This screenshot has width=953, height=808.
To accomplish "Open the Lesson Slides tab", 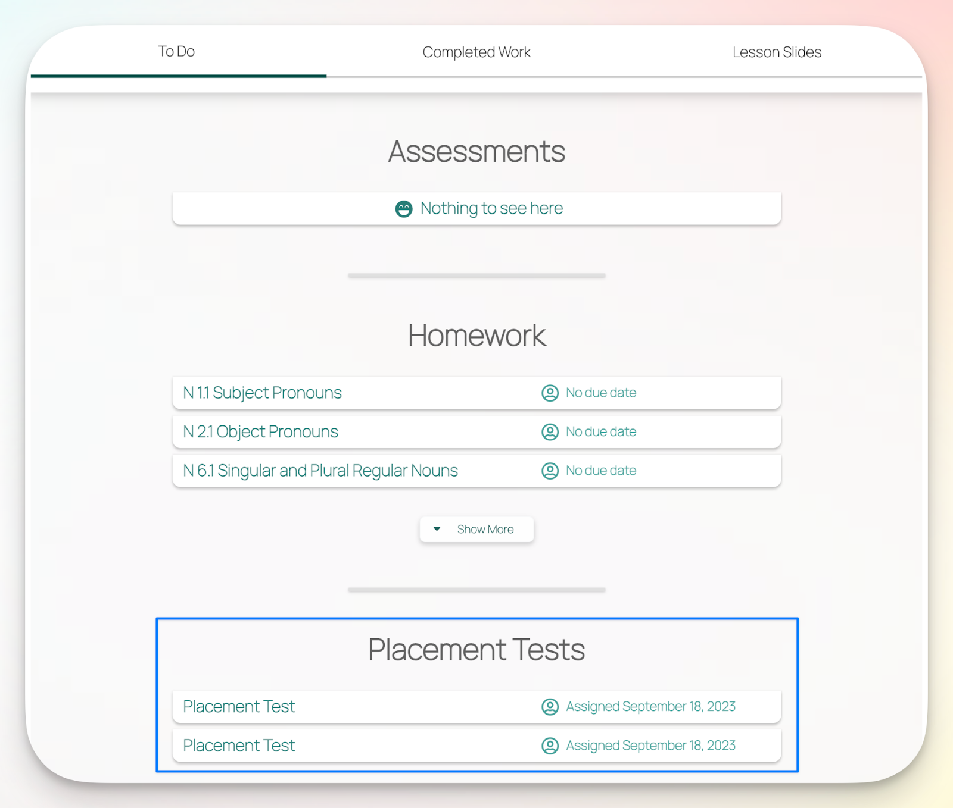I will click(x=777, y=52).
